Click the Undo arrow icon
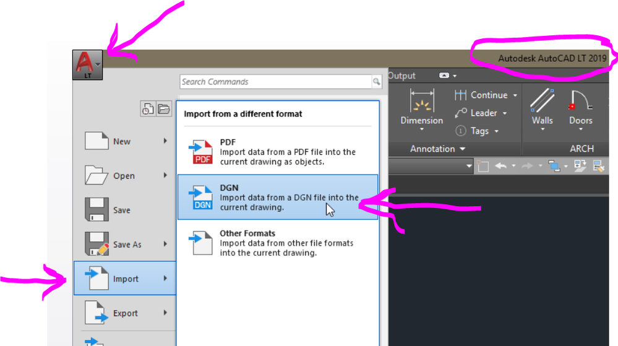This screenshot has width=618, height=346. pos(500,166)
